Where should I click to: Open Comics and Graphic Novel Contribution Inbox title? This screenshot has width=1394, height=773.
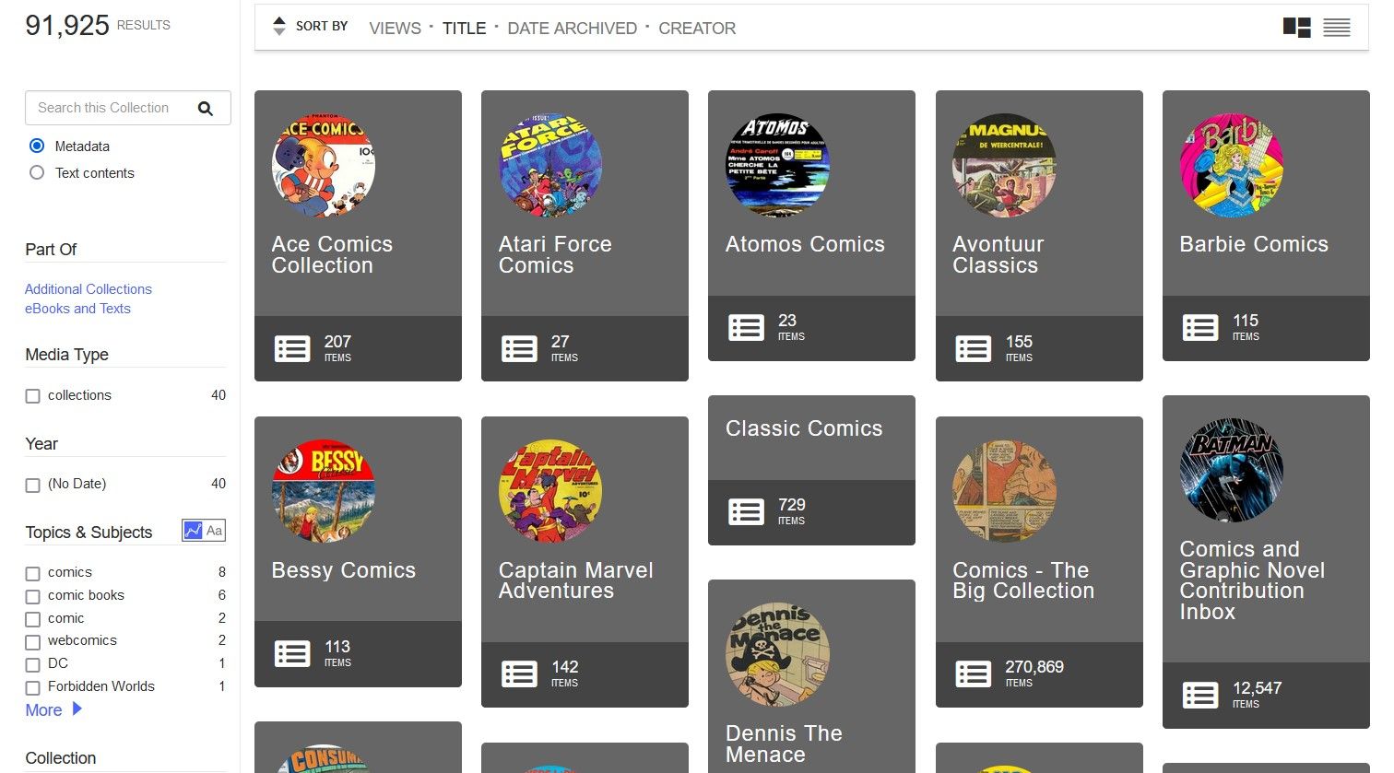click(1252, 580)
